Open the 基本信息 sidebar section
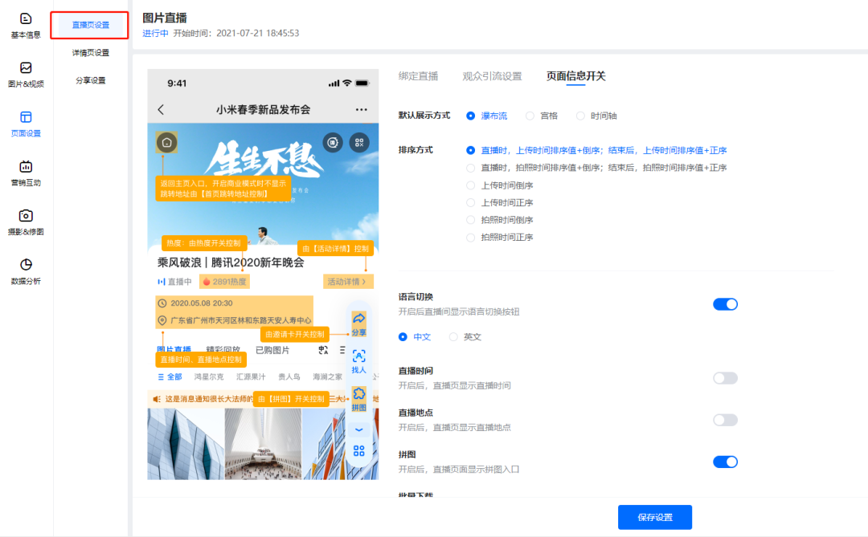The height and width of the screenshot is (537, 868). coord(26,26)
